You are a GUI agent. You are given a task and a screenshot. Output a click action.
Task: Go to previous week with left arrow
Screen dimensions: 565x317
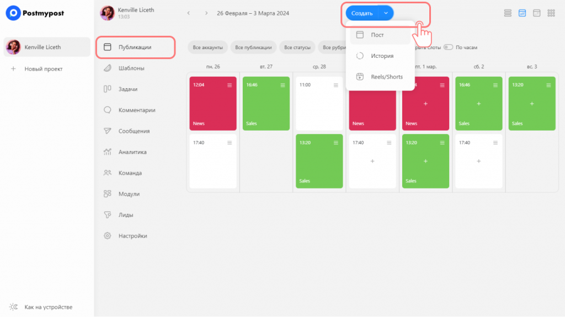(188, 13)
